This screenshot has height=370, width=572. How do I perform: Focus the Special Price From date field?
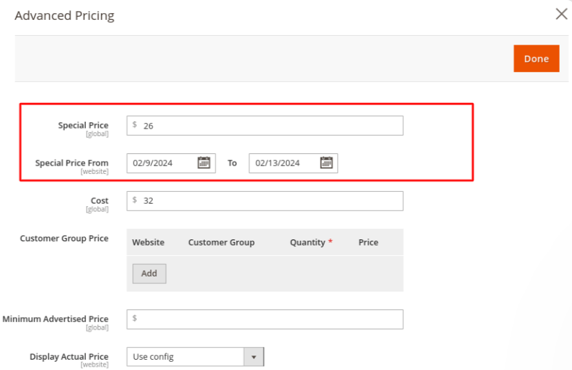click(x=161, y=163)
